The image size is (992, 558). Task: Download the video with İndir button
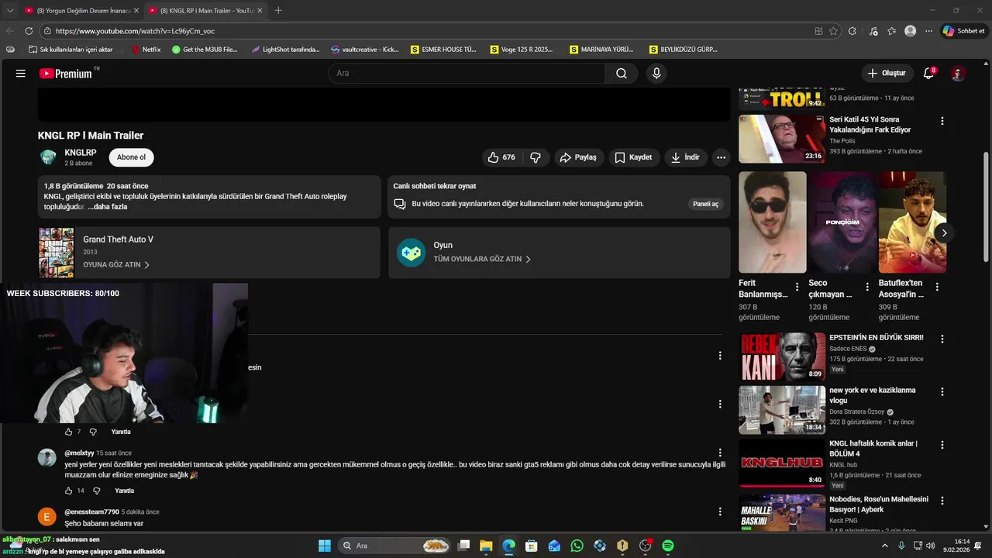[x=685, y=157]
